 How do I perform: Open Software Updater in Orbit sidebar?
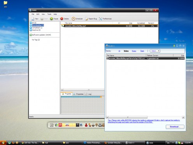click(x=40, y=35)
